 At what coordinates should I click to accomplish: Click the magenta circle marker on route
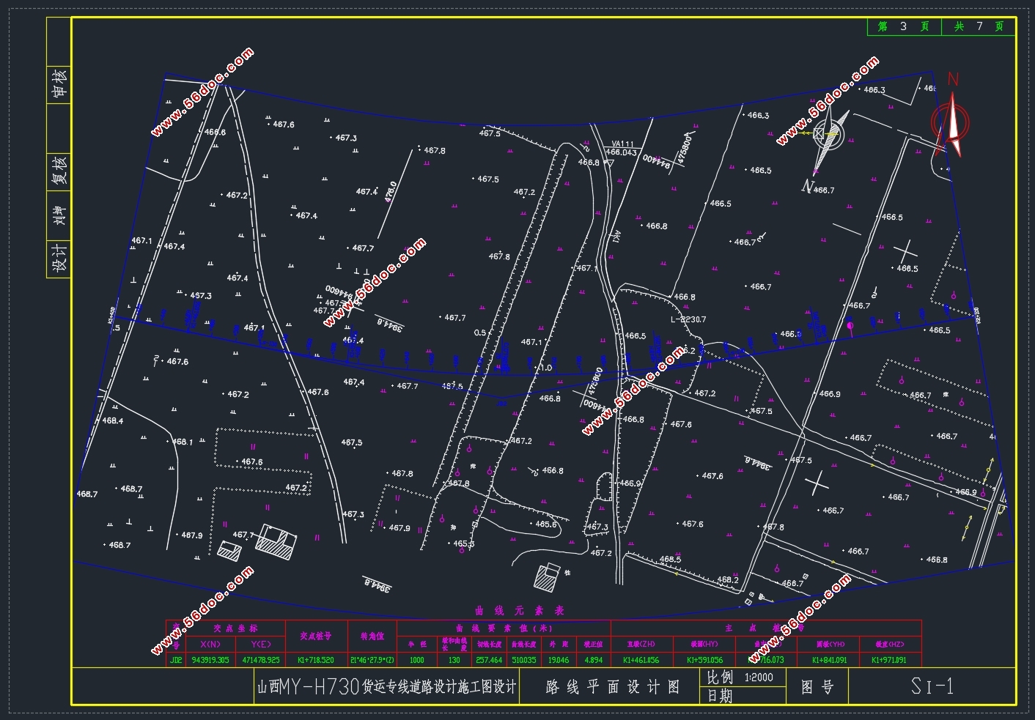[x=850, y=324]
